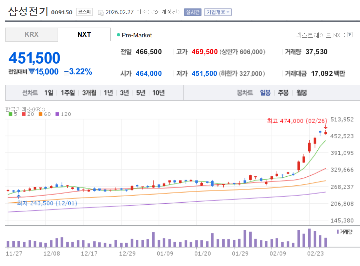The height and width of the screenshot is (266, 360).
Task: Select the 선차트 line chart option
Action: 30,93
